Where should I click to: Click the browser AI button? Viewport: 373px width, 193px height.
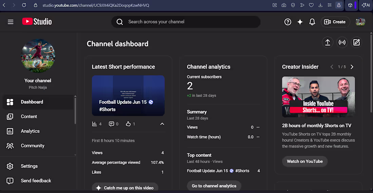pos(366,5)
